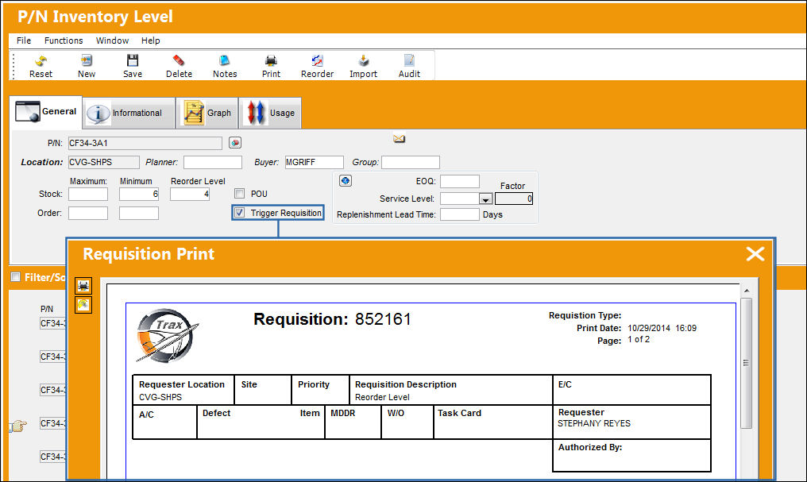Click the Factor input field
Viewport: 807px width, 482px height.
click(514, 199)
